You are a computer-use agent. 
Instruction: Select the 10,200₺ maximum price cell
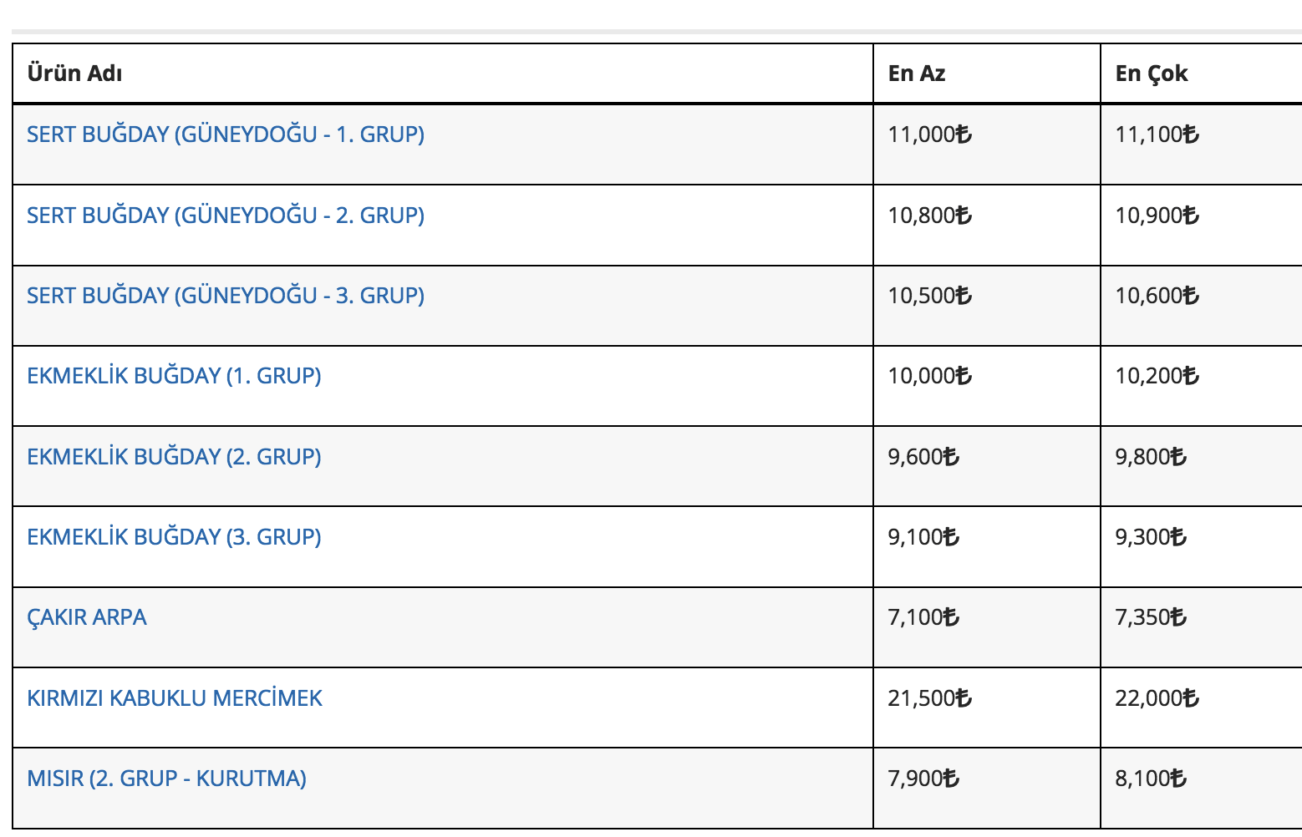point(1157,376)
